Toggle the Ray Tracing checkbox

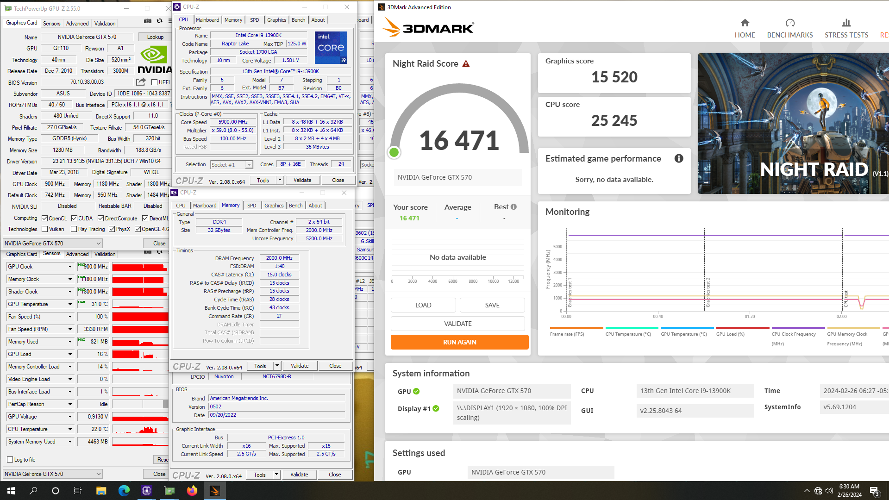(74, 229)
